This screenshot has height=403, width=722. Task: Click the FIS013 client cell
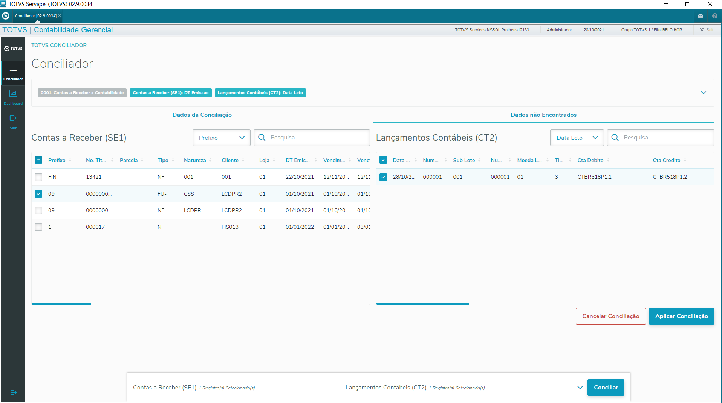tap(230, 227)
